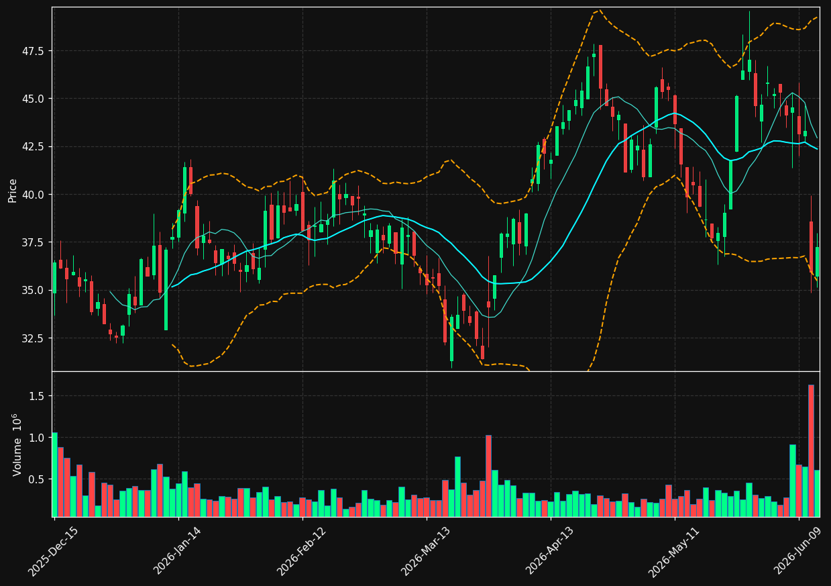Click the Price y-axis title
The width and height of the screenshot is (831, 586).
pos(12,189)
